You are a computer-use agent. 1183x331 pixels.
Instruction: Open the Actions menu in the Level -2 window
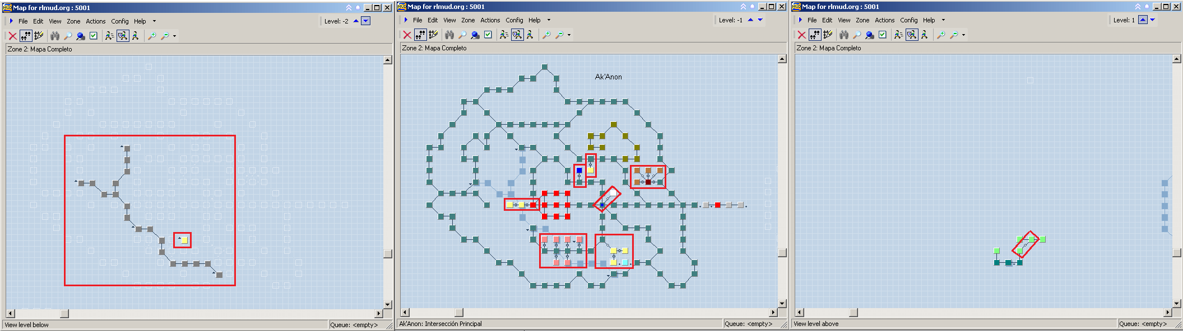tap(95, 21)
